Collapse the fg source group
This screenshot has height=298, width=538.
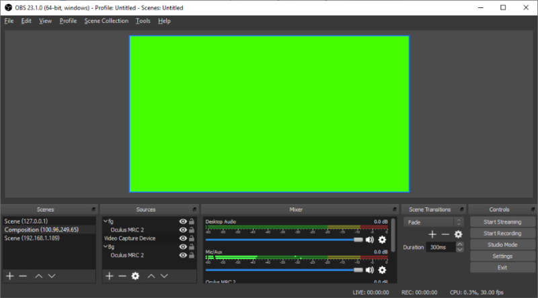pyautogui.click(x=106, y=221)
